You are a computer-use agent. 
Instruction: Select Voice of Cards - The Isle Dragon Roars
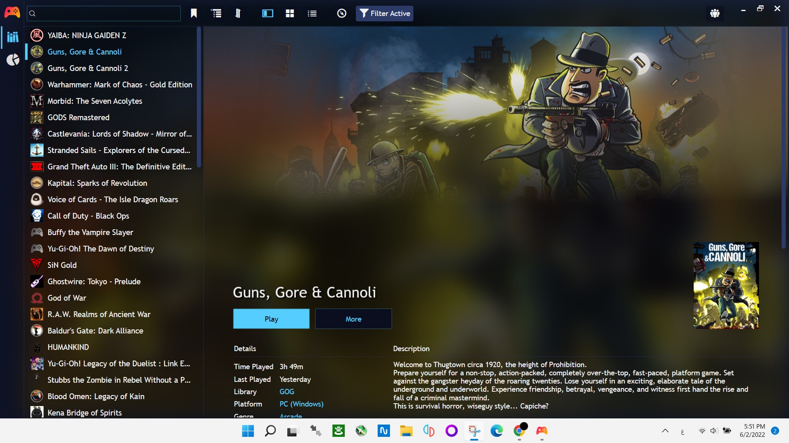click(x=111, y=199)
